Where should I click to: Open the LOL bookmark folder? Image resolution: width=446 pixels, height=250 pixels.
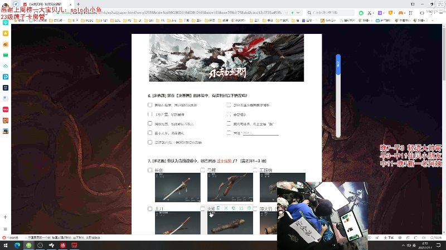pyautogui.click(x=115, y=21)
